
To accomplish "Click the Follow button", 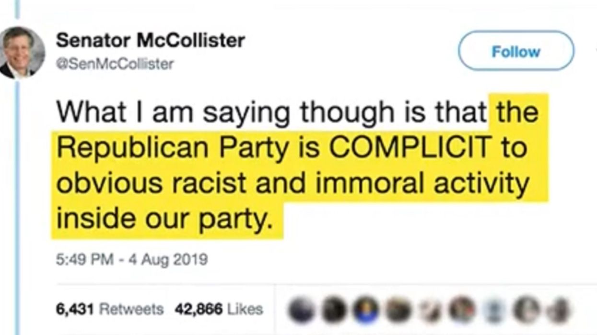I will [515, 51].
